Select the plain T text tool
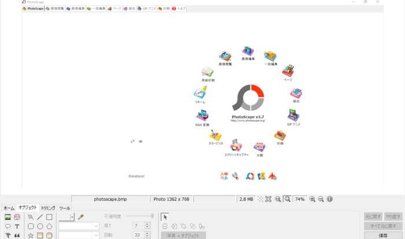 17,226
